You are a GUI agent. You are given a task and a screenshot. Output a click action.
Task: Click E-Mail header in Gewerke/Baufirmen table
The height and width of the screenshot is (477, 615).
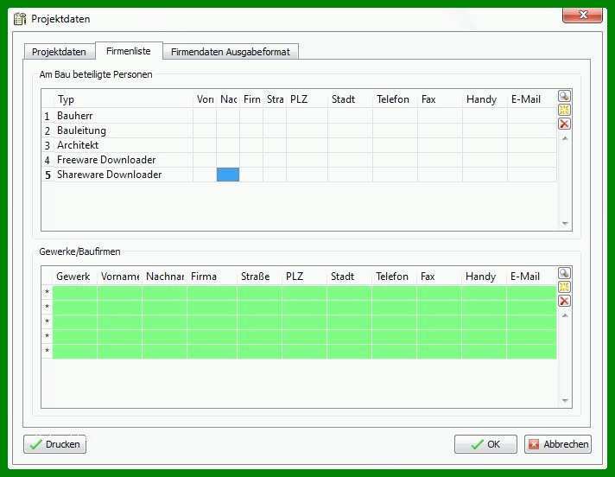point(531,277)
